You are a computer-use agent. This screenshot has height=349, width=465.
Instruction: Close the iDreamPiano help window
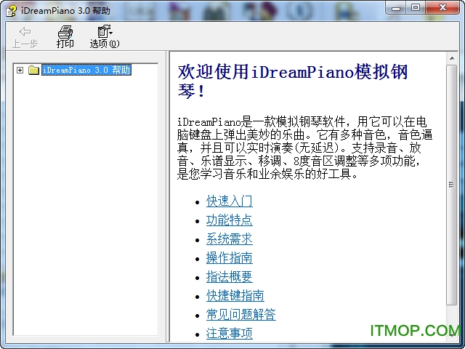(442, 8)
